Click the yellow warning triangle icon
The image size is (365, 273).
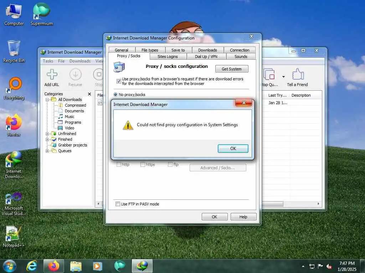pyautogui.click(x=128, y=125)
